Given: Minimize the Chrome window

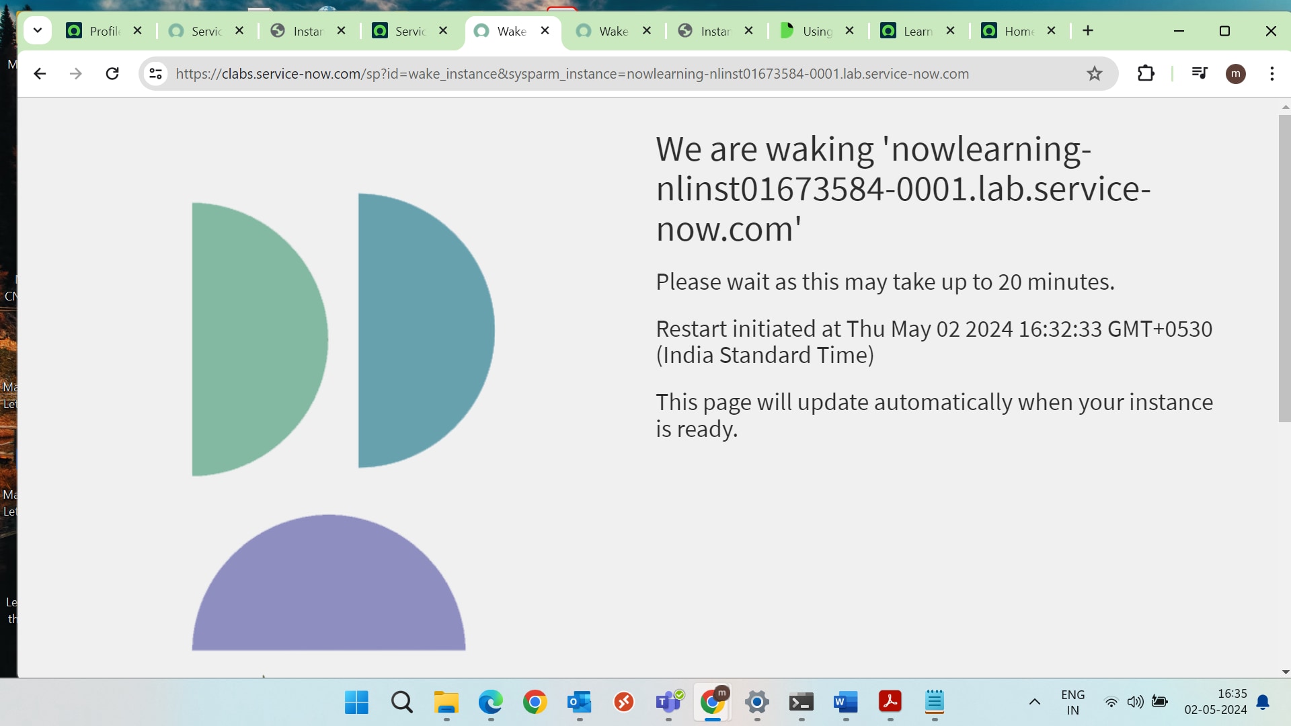Looking at the screenshot, I should [x=1179, y=31].
